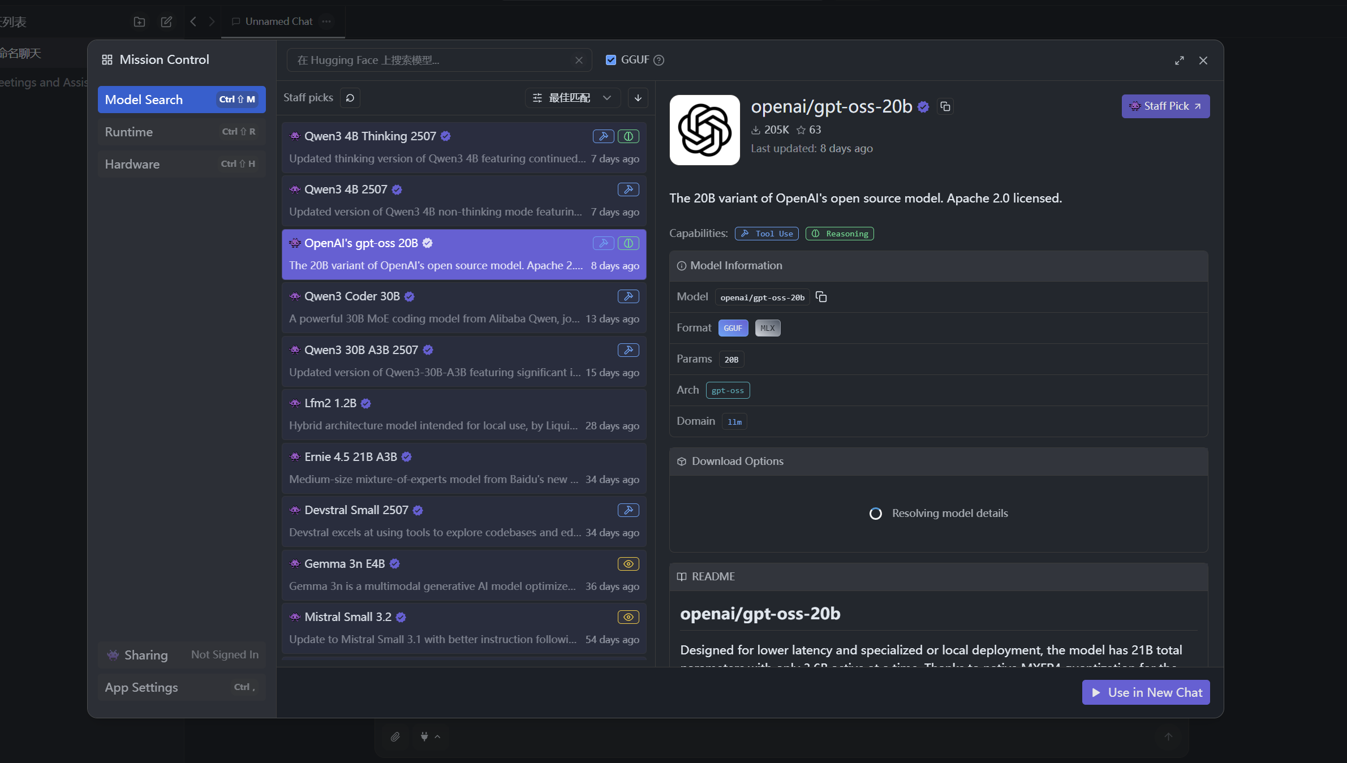Image resolution: width=1347 pixels, height=763 pixels.
Task: Open the Unnamed Chat tab options ellipsis
Action: point(326,21)
